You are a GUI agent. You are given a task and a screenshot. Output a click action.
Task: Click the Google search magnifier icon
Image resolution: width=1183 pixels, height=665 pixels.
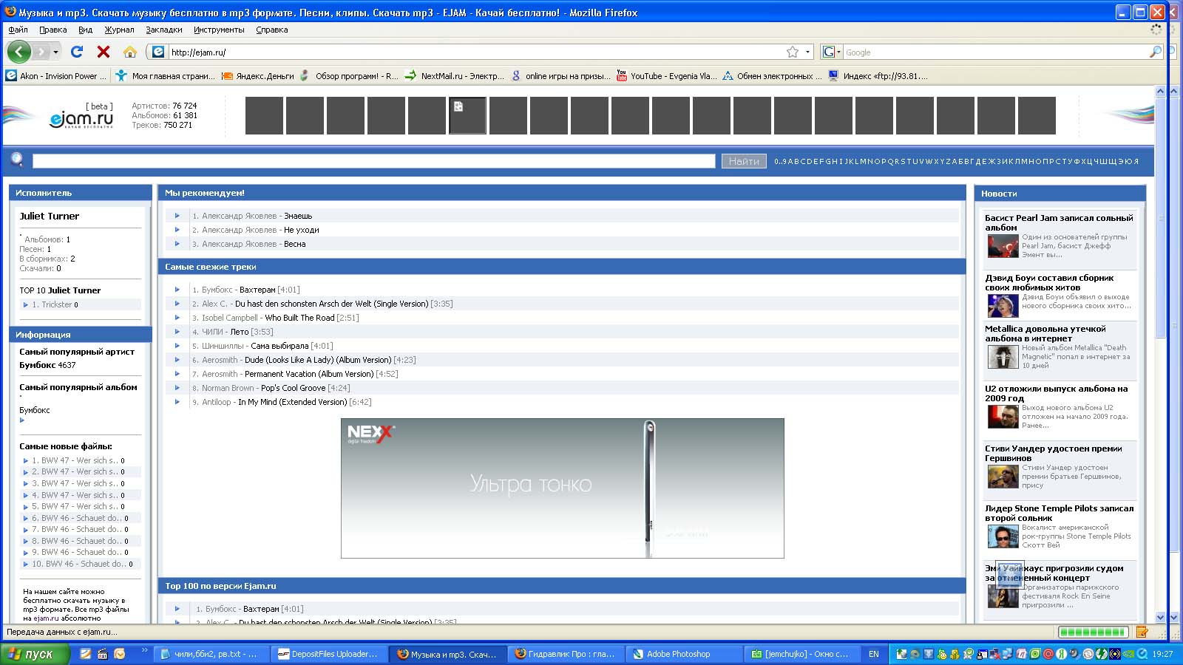1156,52
